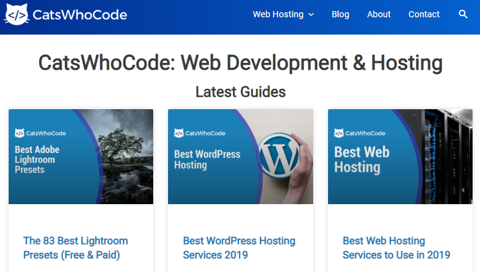
Task: Open the About page
Action: (379, 14)
